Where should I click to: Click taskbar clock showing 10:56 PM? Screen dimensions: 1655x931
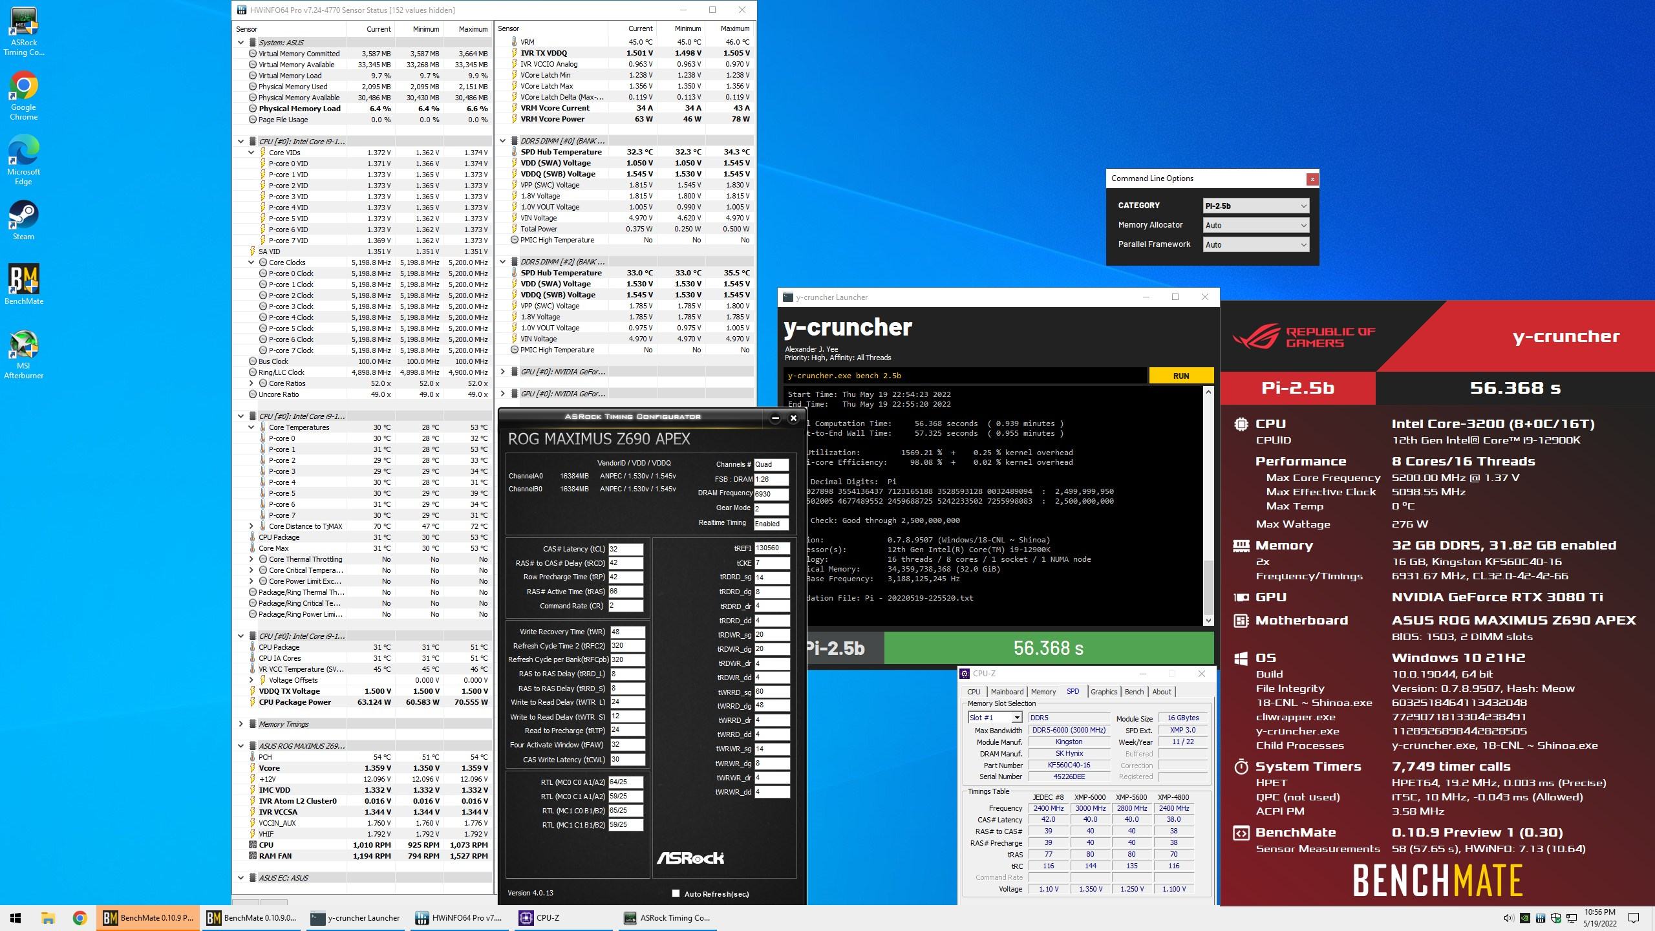[1600, 918]
